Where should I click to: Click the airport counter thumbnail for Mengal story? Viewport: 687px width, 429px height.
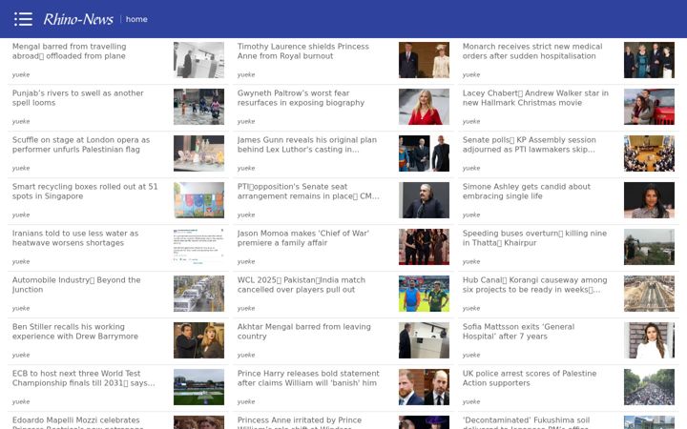tap(198, 60)
